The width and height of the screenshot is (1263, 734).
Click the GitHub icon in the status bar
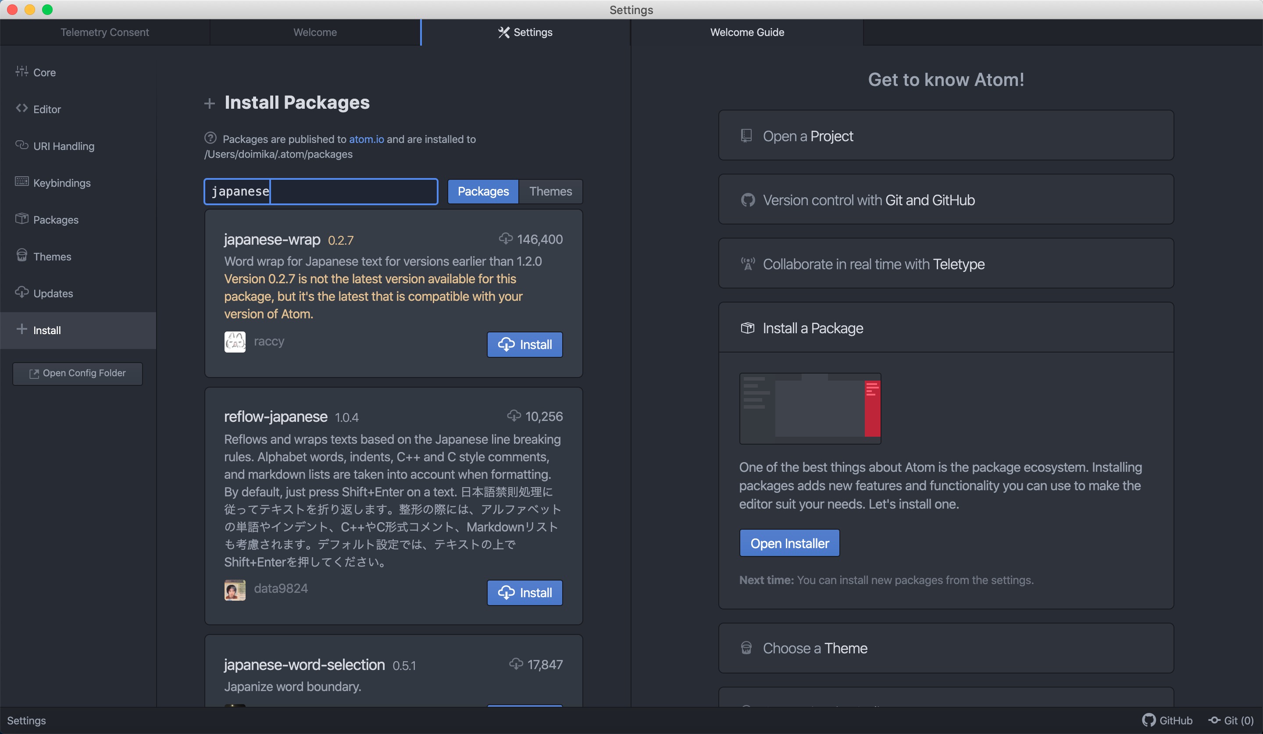(x=1148, y=720)
